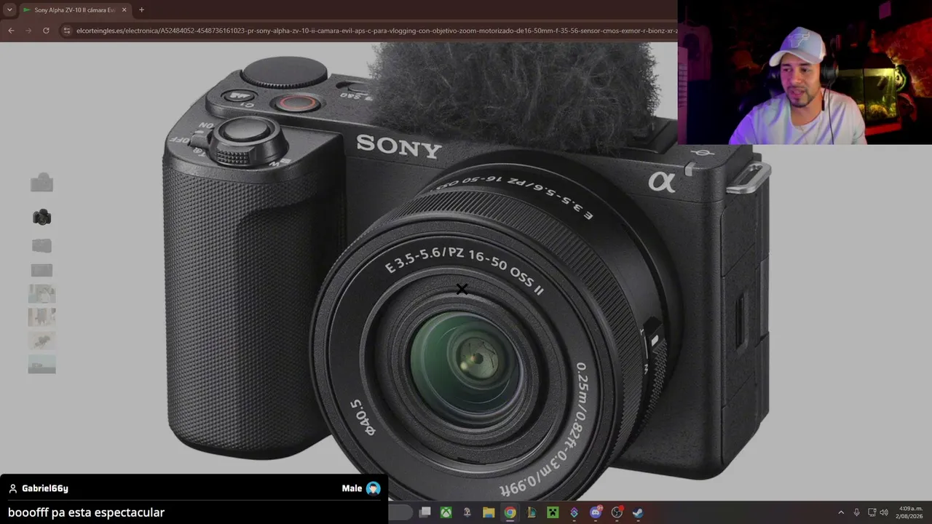Click the username Gabriel66y
This screenshot has height=524, width=932.
click(45, 488)
